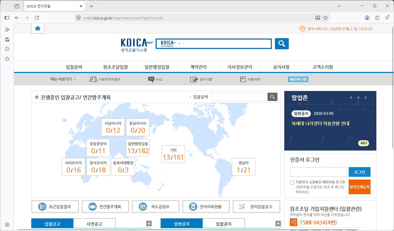Open the FAQ shortcut
This screenshot has width=394, height=231.
pos(155,79)
